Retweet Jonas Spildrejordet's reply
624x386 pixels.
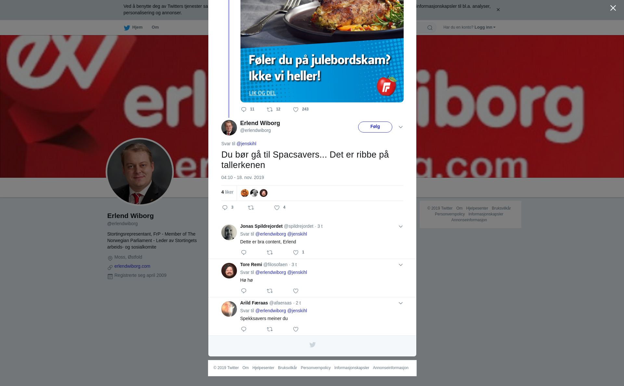(270, 252)
